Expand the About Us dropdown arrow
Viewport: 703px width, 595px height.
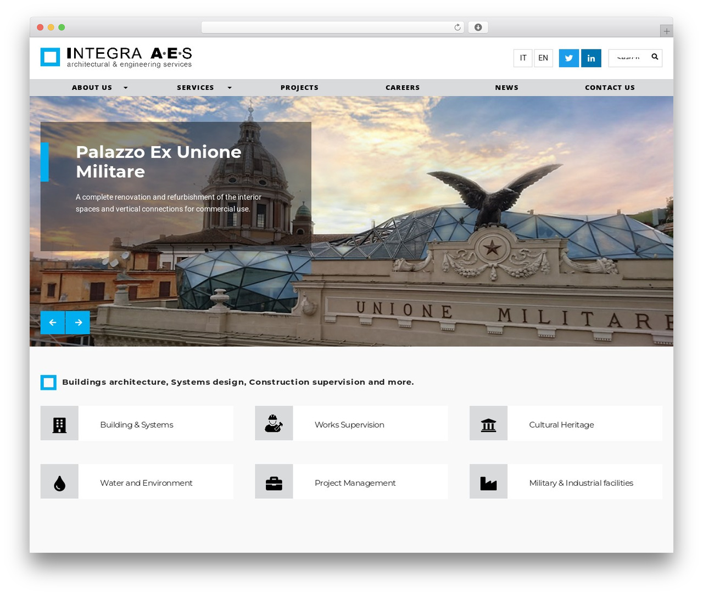[x=125, y=88]
